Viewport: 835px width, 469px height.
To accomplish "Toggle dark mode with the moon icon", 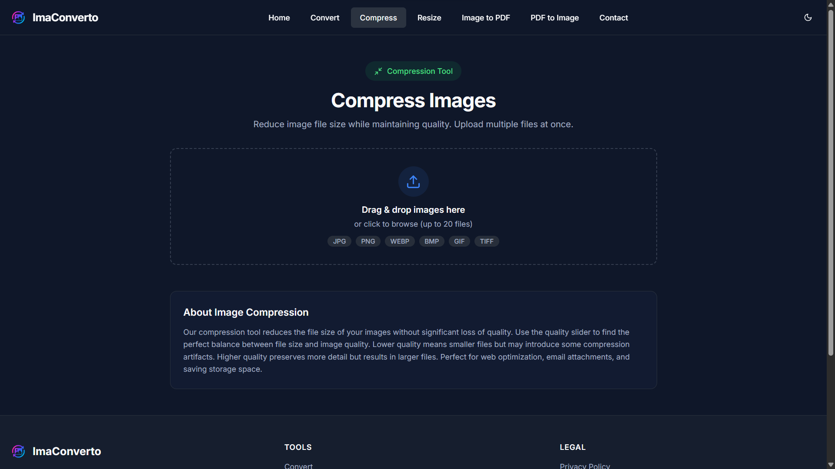I will (808, 17).
